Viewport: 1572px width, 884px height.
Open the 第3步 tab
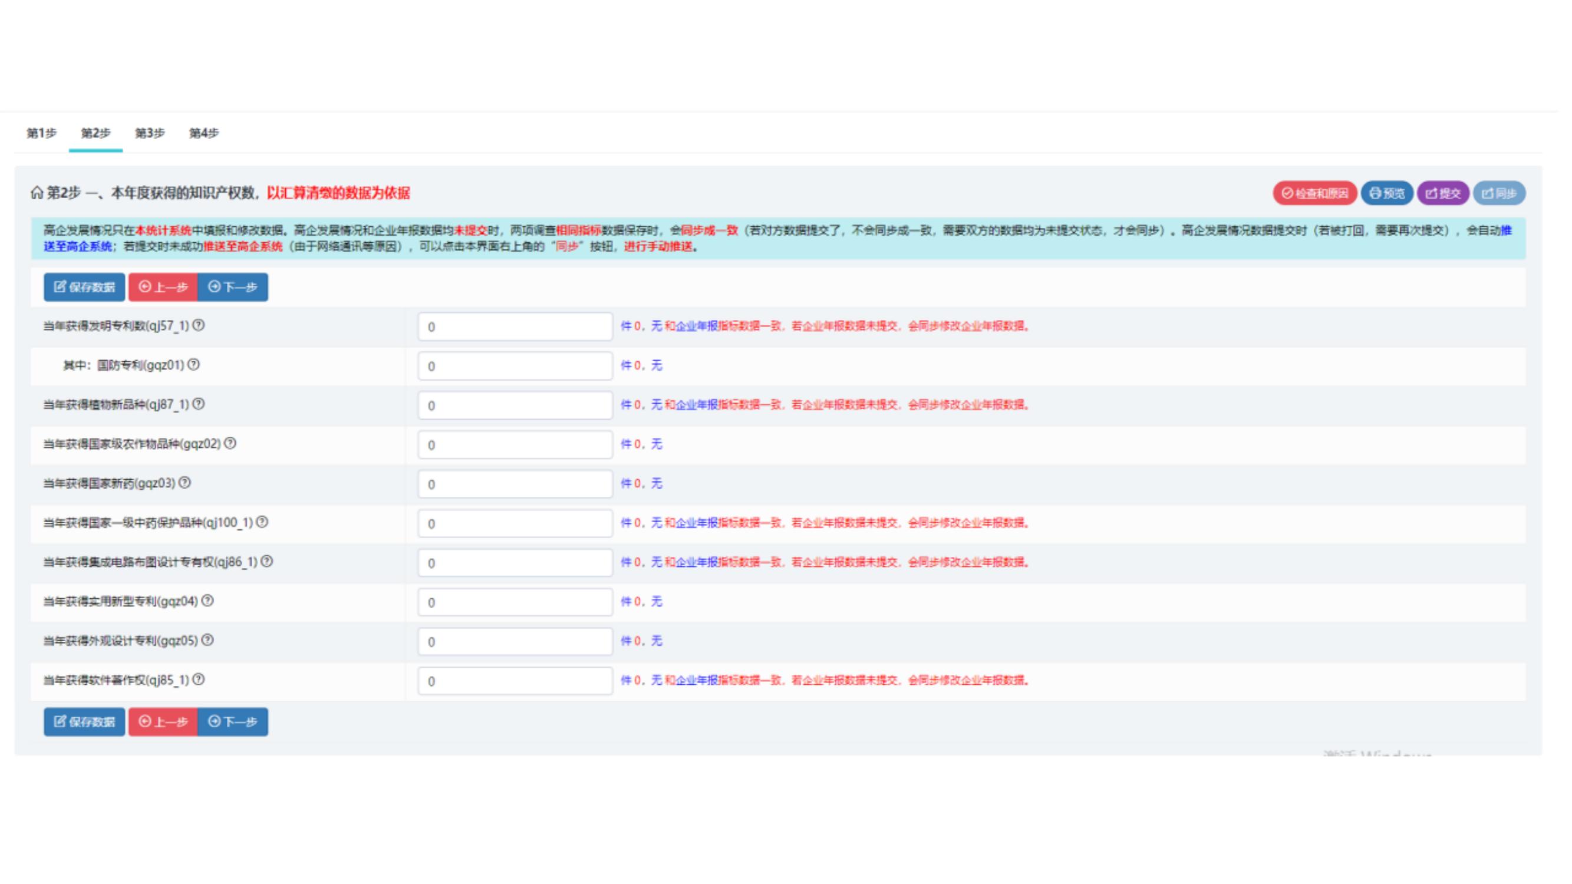[x=150, y=133]
